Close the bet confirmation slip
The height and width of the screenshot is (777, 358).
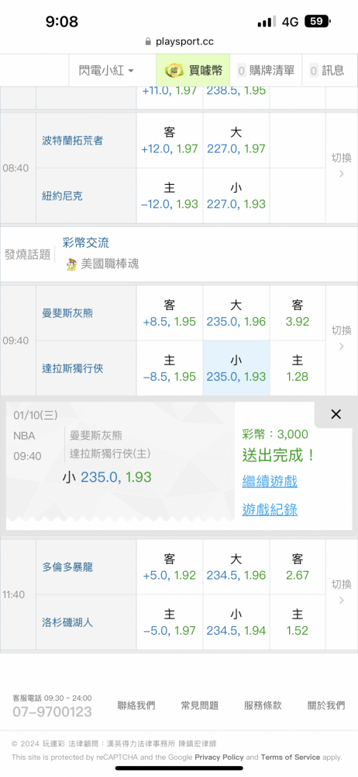336,415
